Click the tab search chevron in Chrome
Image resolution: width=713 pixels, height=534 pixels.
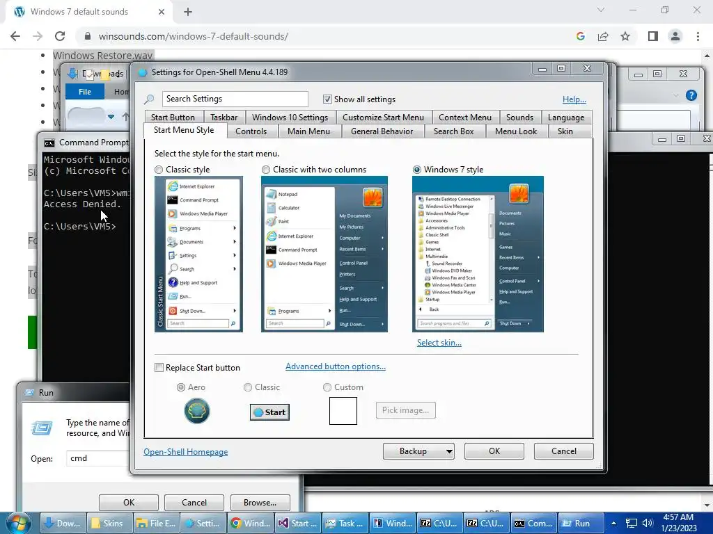(601, 10)
